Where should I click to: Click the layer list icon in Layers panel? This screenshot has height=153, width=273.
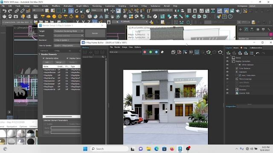pyautogui.click(x=252, y=53)
